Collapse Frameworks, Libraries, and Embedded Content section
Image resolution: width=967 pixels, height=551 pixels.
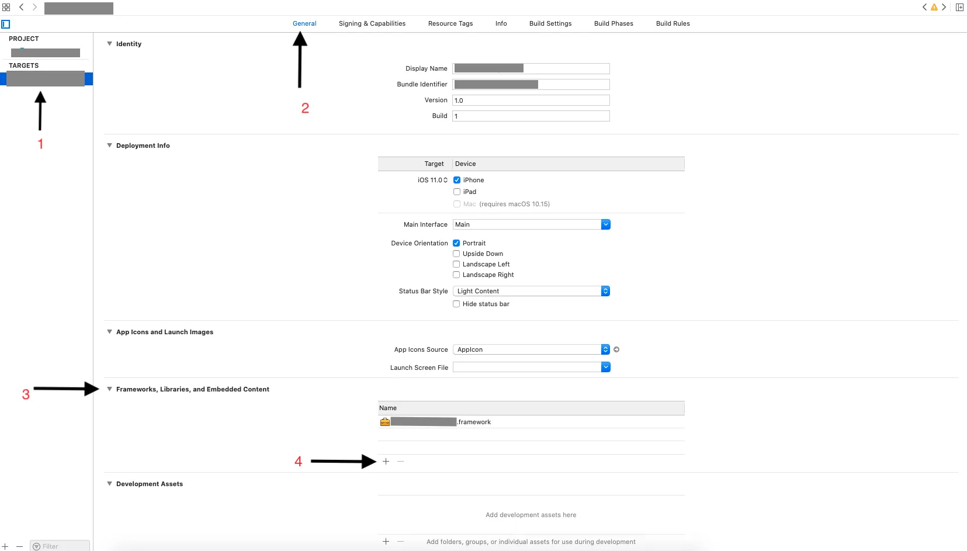[x=109, y=389]
